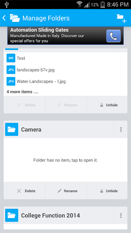Open College Function 2014 overflow menu

121,215
